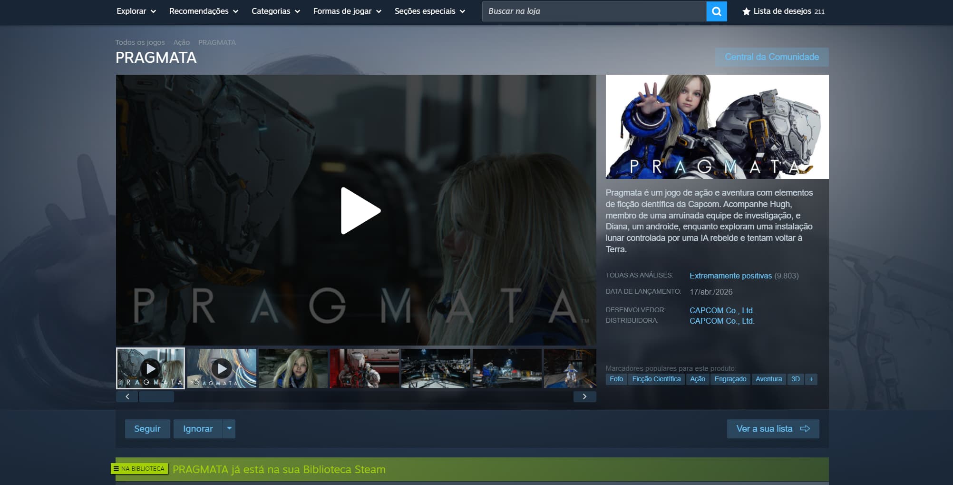The width and height of the screenshot is (953, 485).
Task: Click the Seguir button
Action: (147, 428)
